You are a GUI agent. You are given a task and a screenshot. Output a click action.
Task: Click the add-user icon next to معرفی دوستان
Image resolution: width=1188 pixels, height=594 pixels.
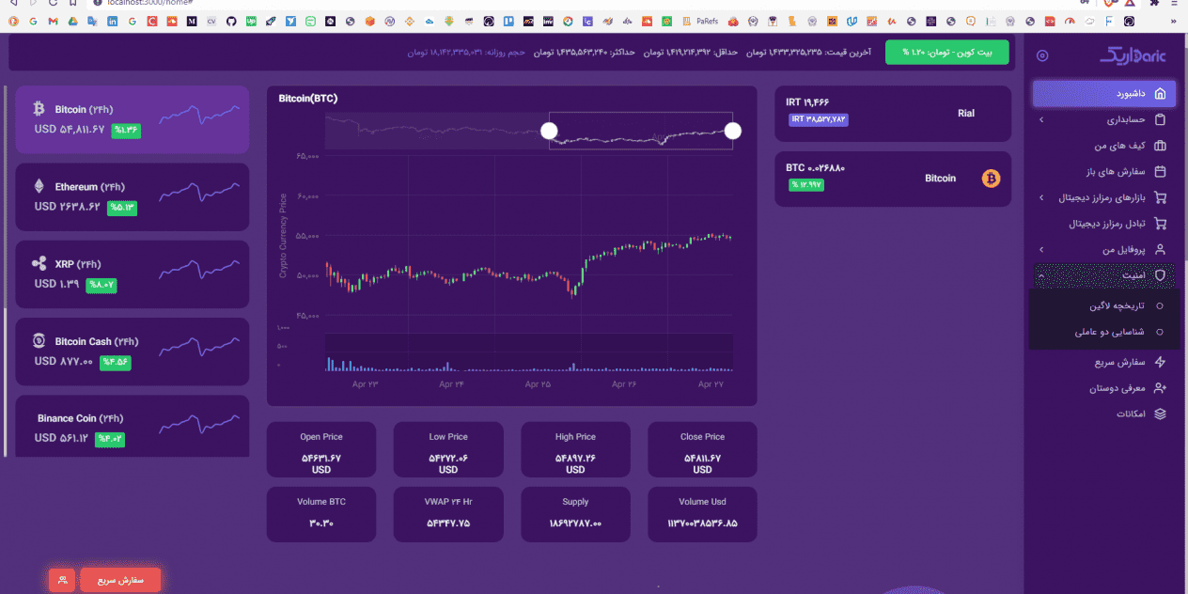click(1160, 388)
